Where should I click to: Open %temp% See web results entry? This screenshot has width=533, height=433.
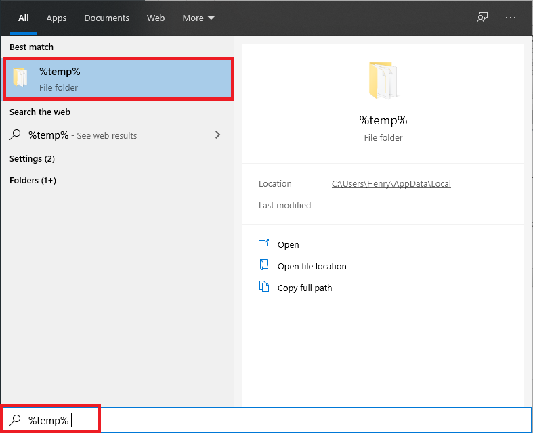click(116, 135)
